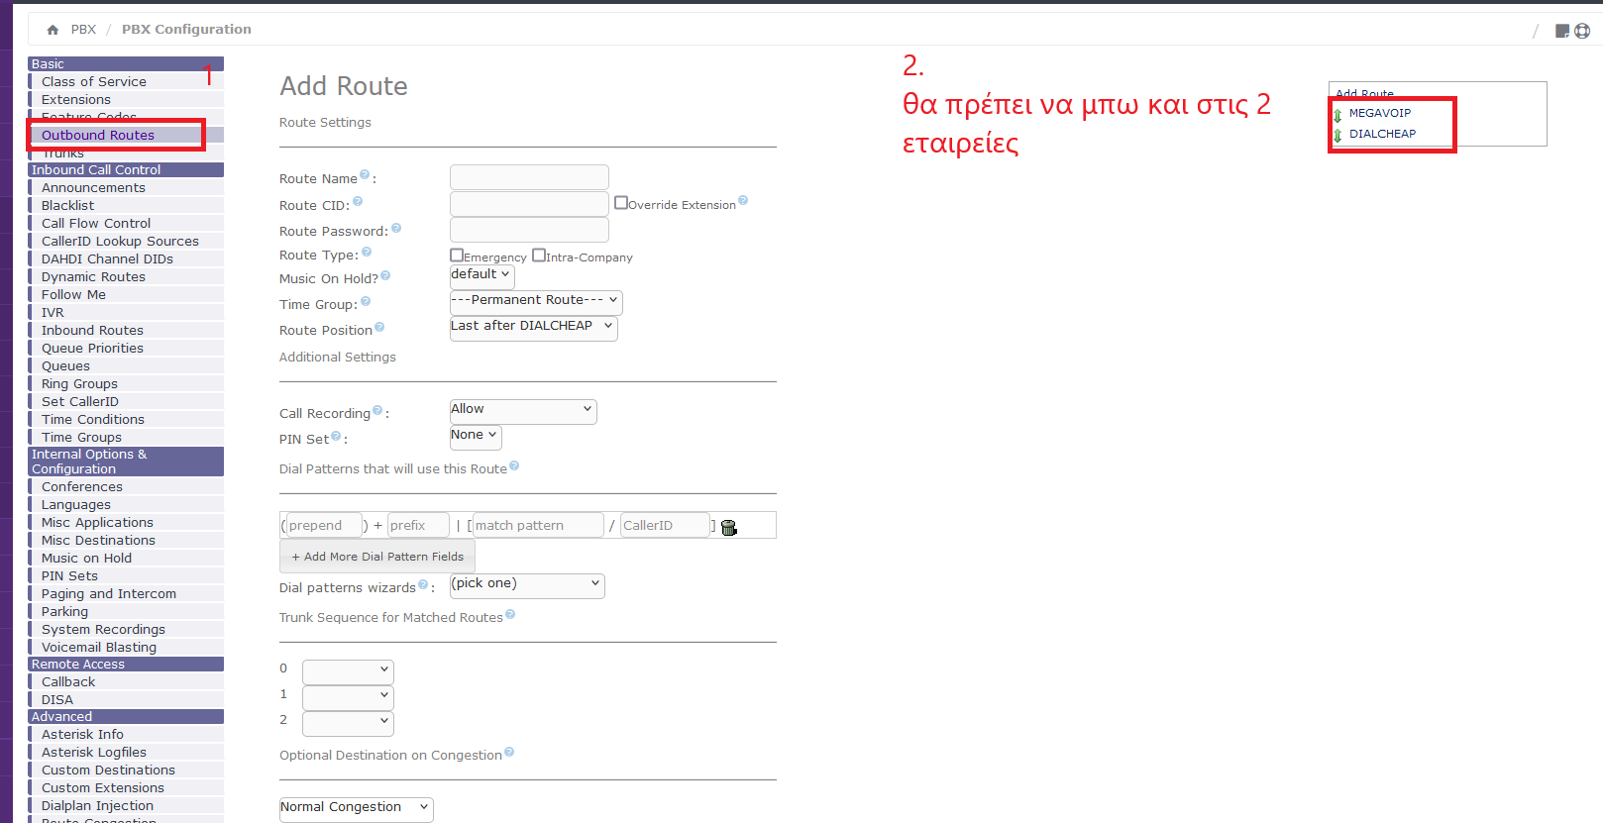This screenshot has height=823, width=1603.
Task: Click the green reorder arrows beside DIALCHEAP
Action: (1337, 135)
